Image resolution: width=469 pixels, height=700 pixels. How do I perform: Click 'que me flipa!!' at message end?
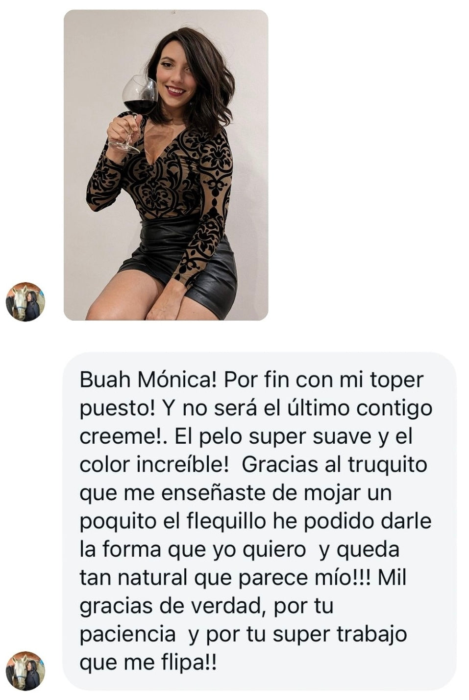click(x=148, y=663)
